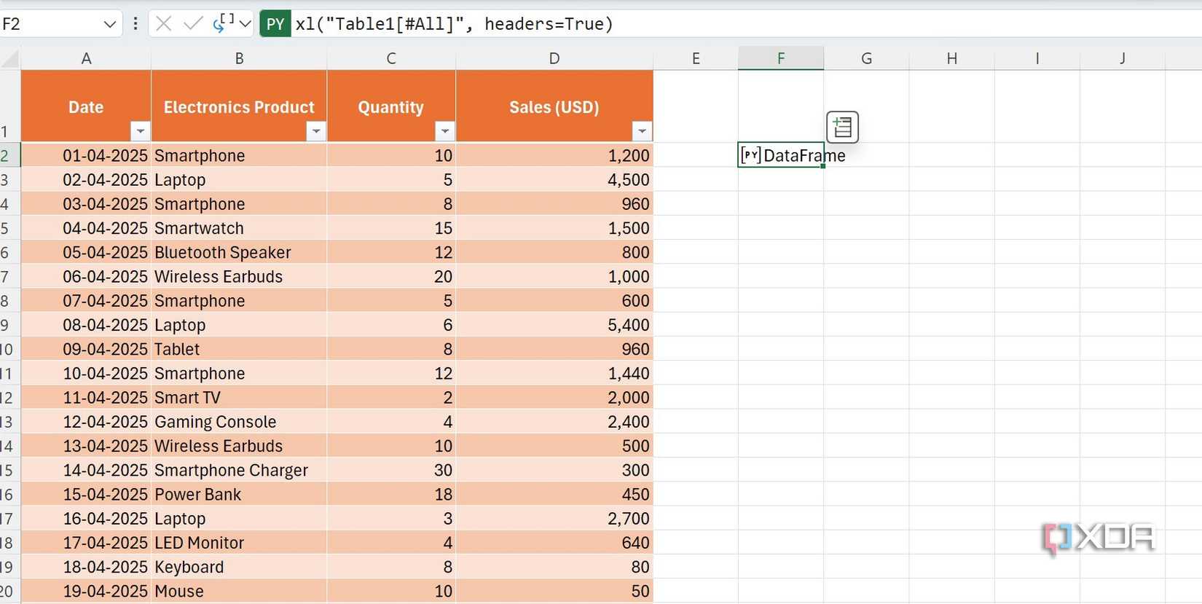Image resolution: width=1202 pixels, height=604 pixels.
Task: Open the Name Box dropdown arrow
Action: 110,24
